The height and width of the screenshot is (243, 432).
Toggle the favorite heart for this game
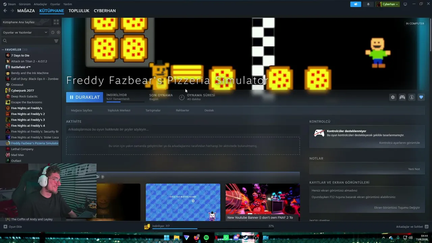[421, 97]
